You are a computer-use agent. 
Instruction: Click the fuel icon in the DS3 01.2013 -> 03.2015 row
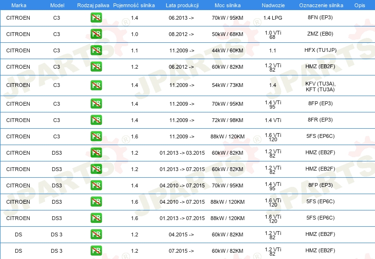(96, 152)
